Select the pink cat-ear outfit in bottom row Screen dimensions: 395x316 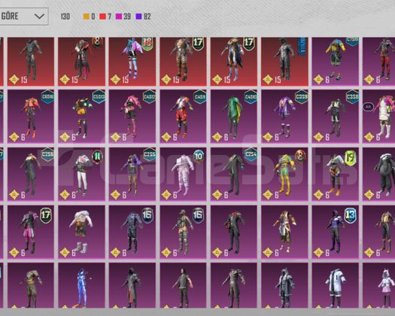379,285
